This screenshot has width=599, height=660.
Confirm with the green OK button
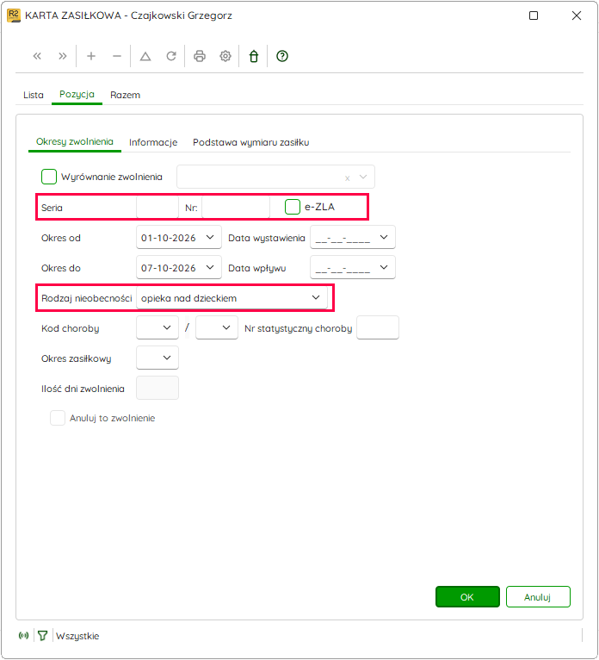[467, 597]
